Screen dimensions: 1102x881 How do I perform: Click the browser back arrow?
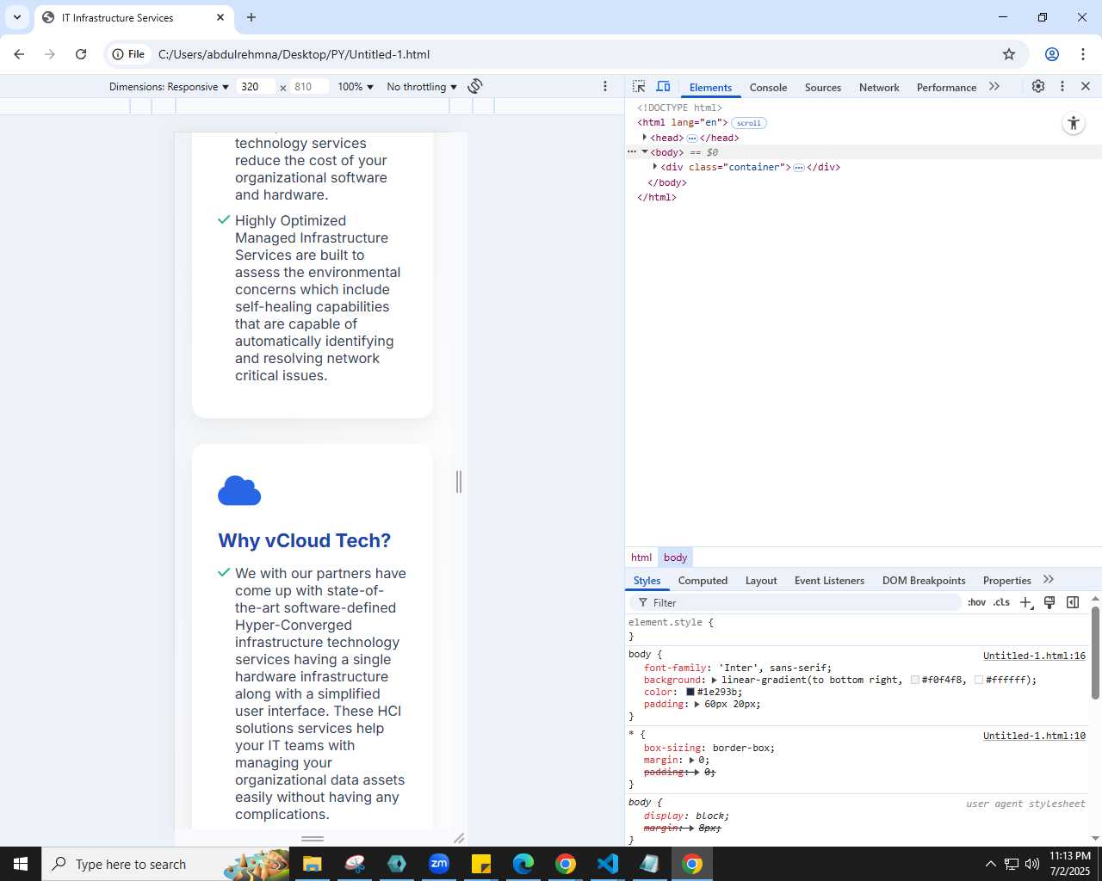pos(19,54)
